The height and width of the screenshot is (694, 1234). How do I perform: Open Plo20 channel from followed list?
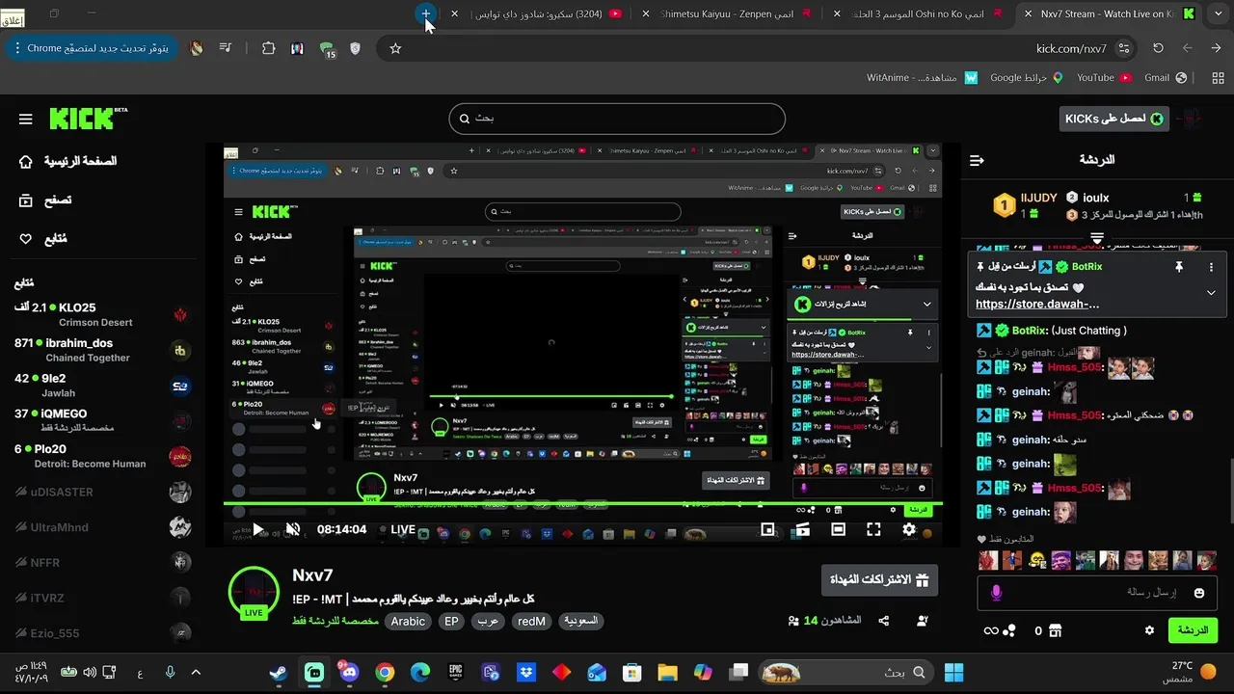(x=102, y=456)
